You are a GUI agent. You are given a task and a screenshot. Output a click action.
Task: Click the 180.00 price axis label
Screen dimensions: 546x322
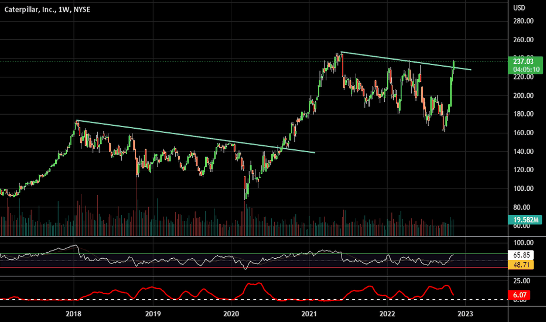pyautogui.click(x=523, y=114)
